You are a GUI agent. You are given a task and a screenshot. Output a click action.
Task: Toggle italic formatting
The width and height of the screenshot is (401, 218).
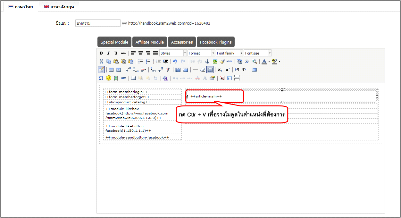[x=109, y=53]
